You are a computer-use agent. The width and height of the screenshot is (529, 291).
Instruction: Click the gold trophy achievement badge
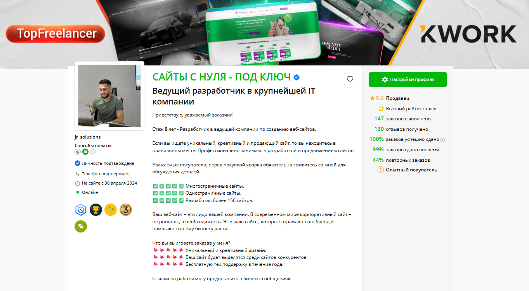tap(95, 210)
